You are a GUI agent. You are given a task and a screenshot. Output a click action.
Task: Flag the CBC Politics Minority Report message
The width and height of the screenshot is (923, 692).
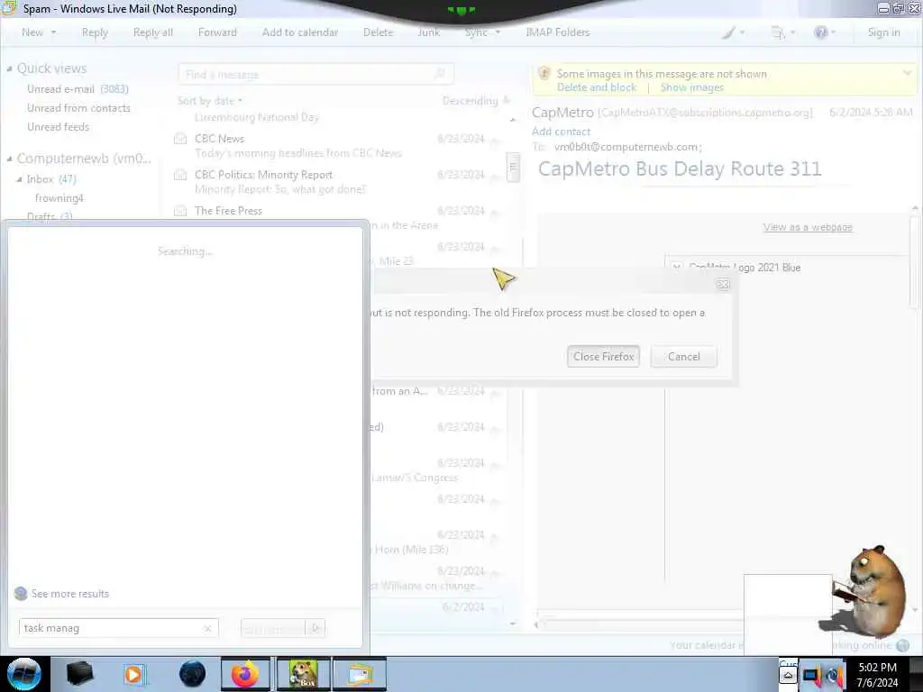[x=495, y=177]
